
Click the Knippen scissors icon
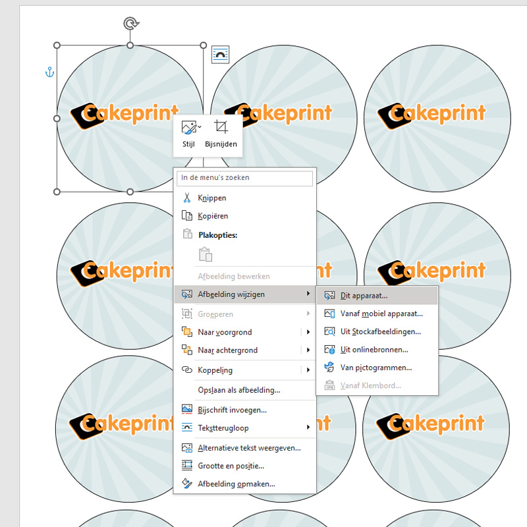click(187, 198)
